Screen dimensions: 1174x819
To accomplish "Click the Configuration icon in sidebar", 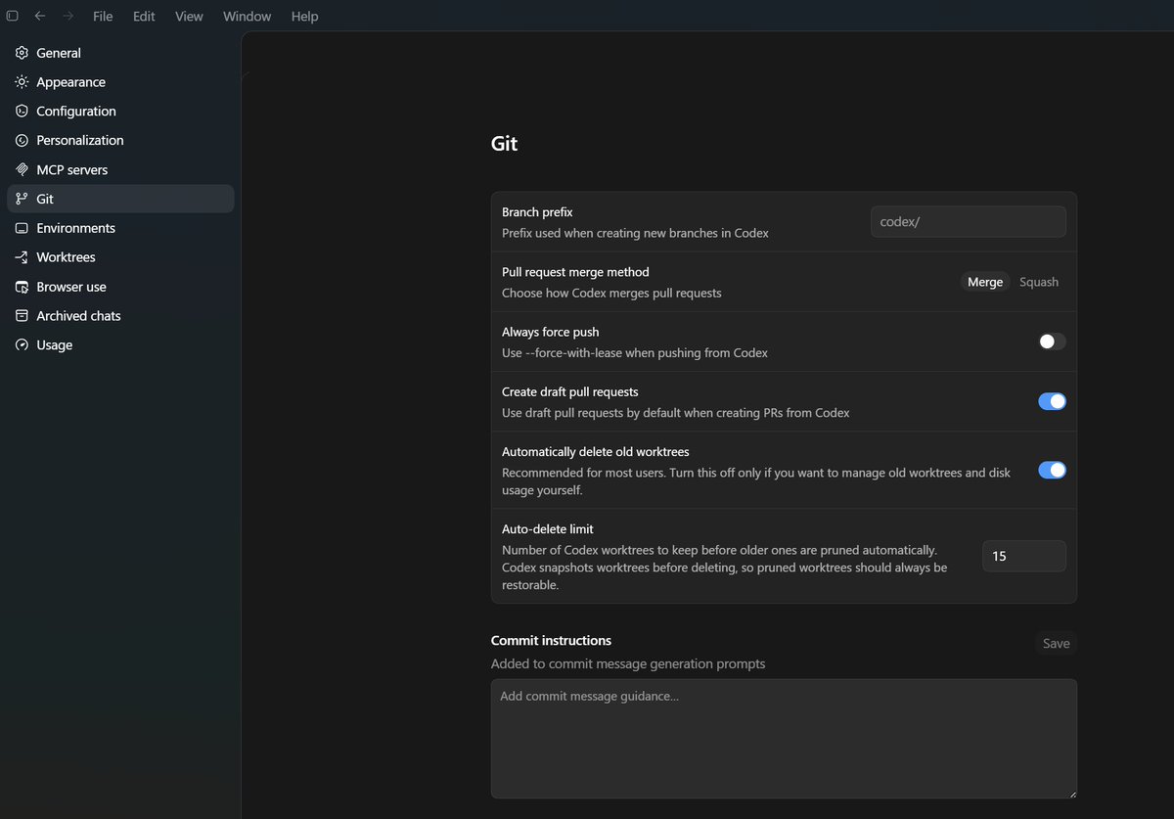I will tap(22, 112).
